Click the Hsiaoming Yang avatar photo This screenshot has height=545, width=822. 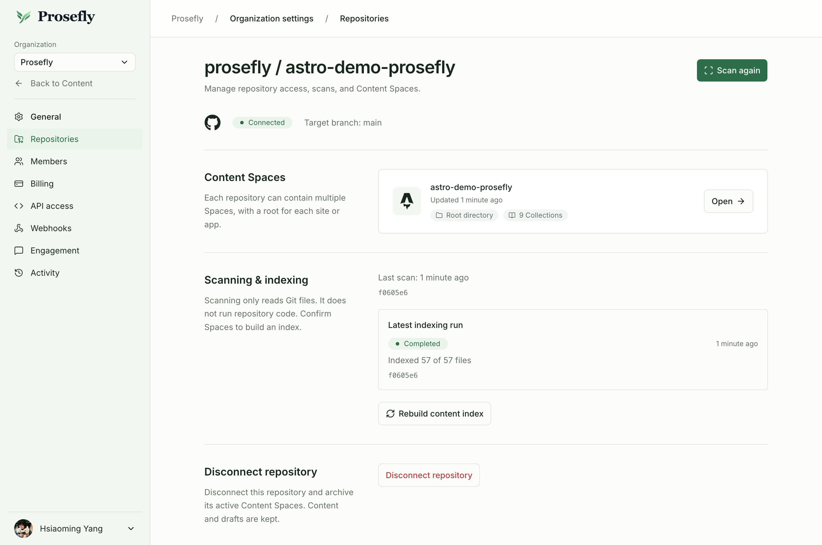click(23, 529)
